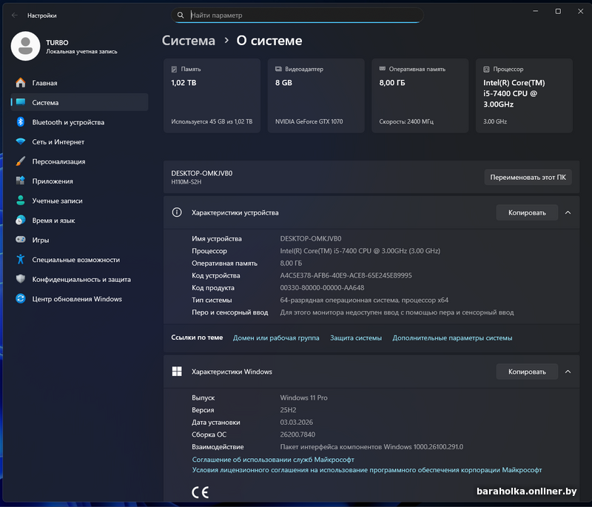
Task: Collapse the Характеристики Windows section chevron
Action: coord(568,372)
